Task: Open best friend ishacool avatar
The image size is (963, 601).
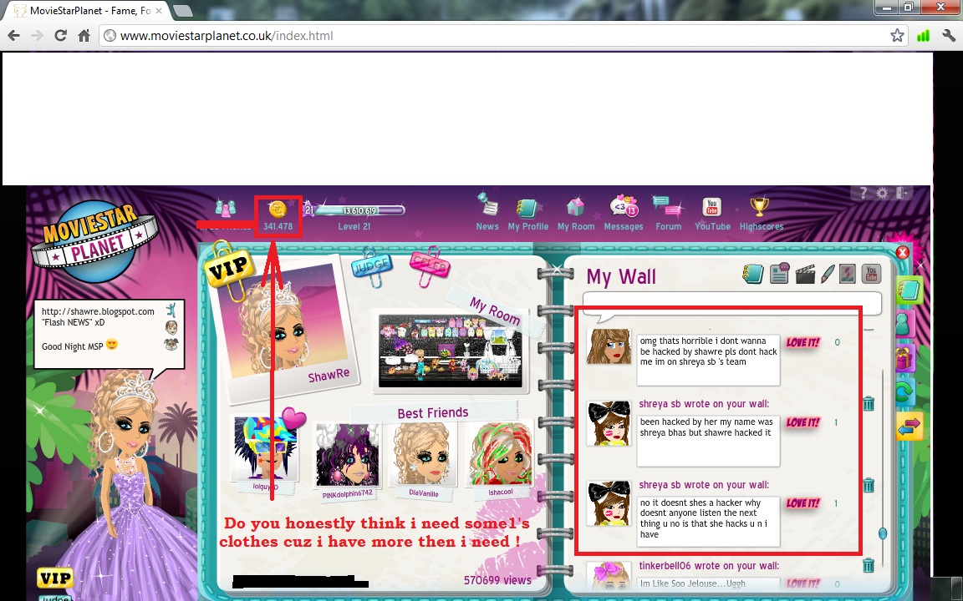Action: [x=501, y=454]
